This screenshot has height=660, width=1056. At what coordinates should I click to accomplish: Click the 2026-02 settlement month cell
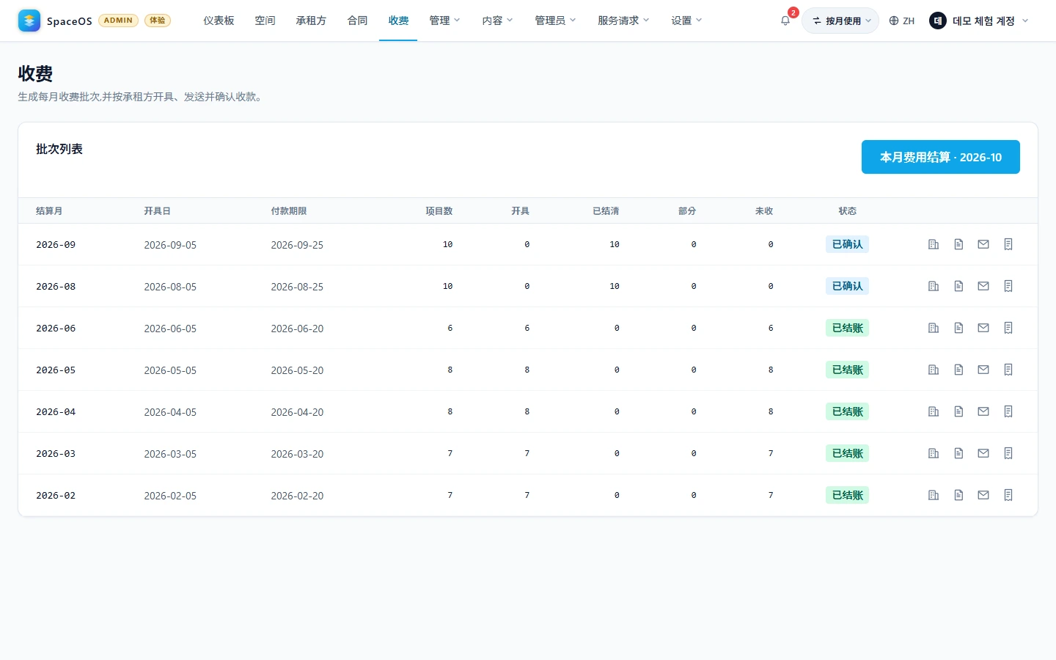point(56,495)
